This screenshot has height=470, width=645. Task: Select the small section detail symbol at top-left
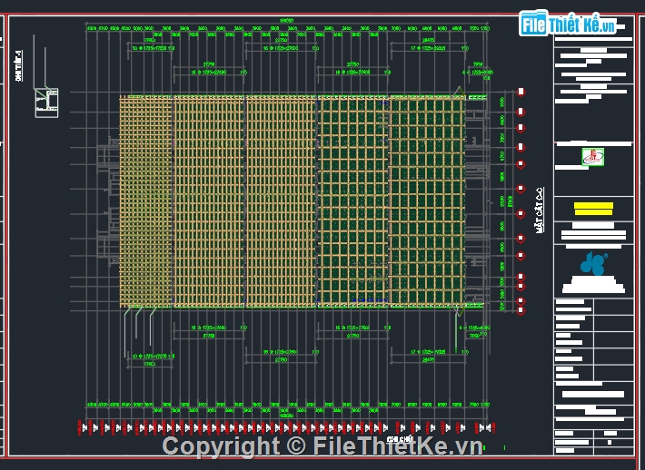[45, 102]
